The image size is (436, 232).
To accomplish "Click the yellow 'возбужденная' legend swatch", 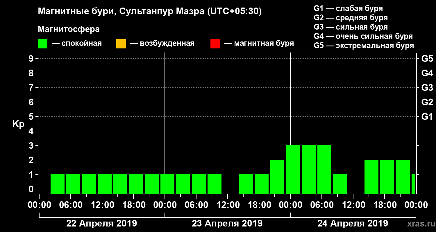I will click(121, 44).
